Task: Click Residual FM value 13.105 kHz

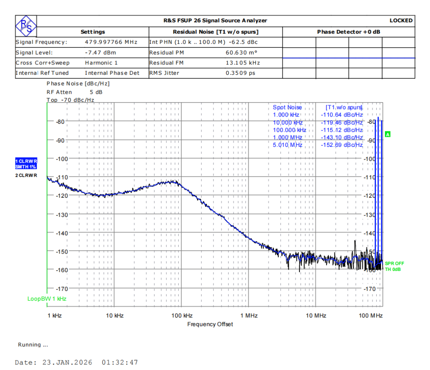Action: point(243,63)
